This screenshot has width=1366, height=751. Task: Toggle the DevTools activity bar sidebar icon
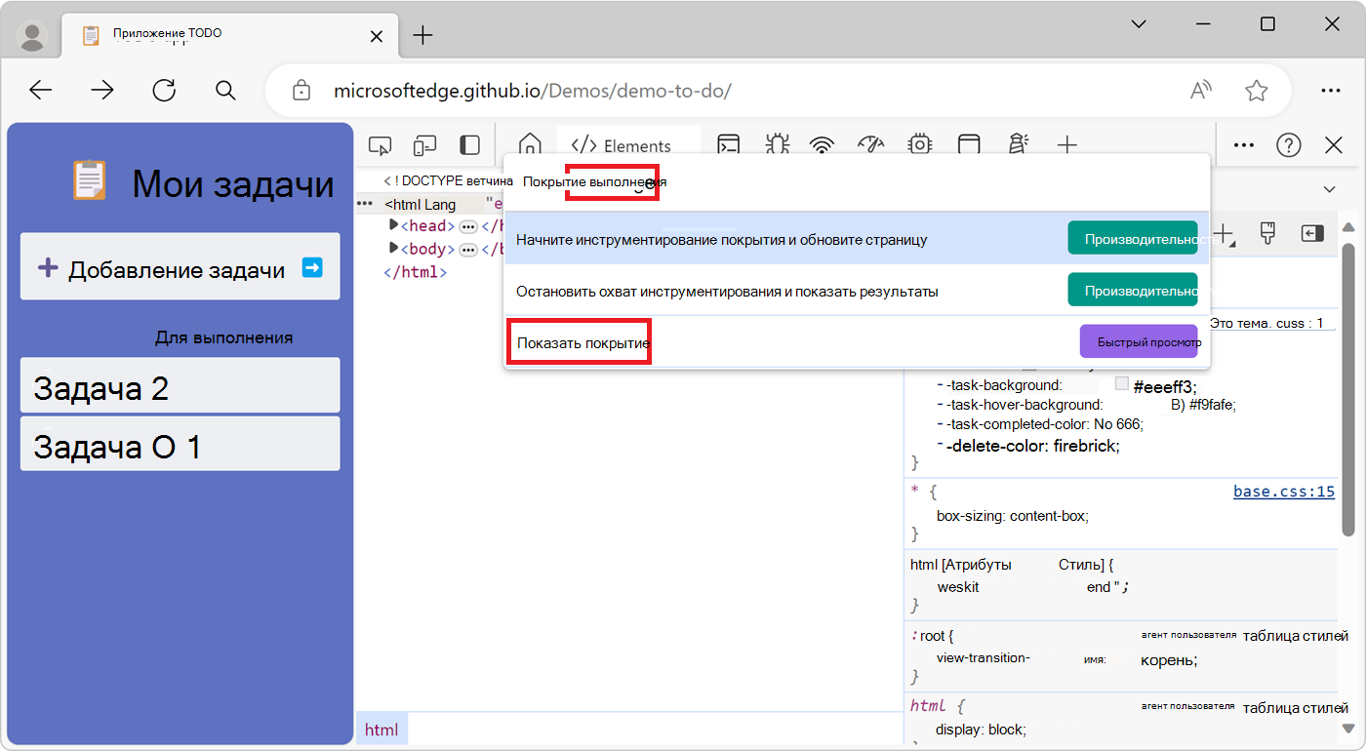point(470,145)
